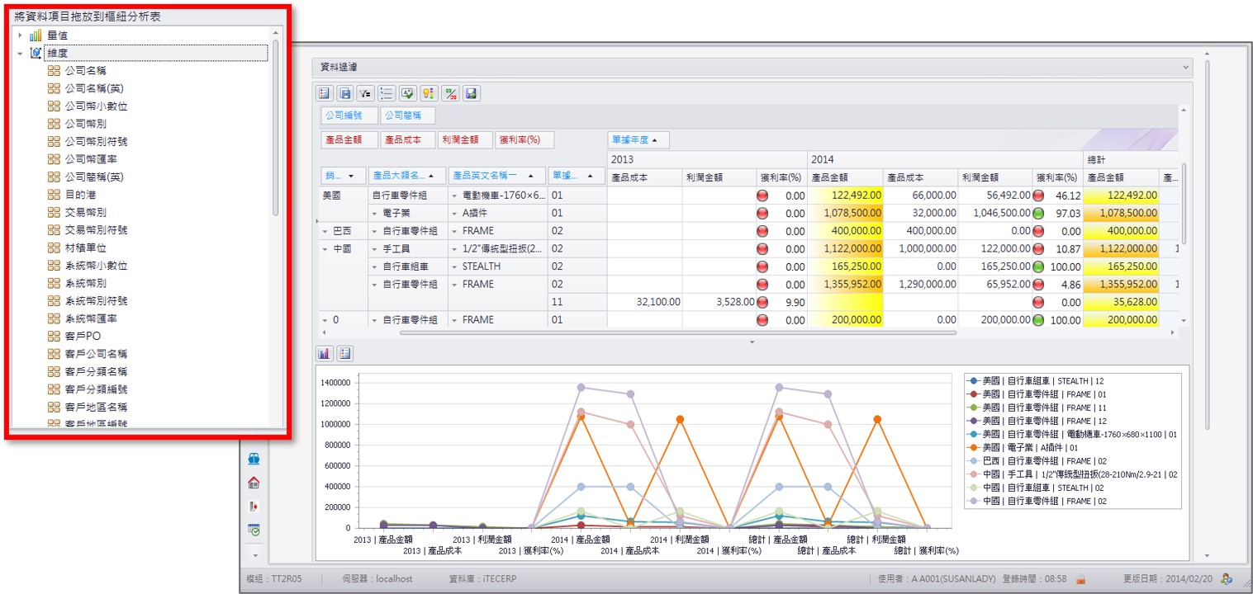Screen dimensions: 1253x594
Task: Select 公司名稱 in dimension tree
Action: 85,71
